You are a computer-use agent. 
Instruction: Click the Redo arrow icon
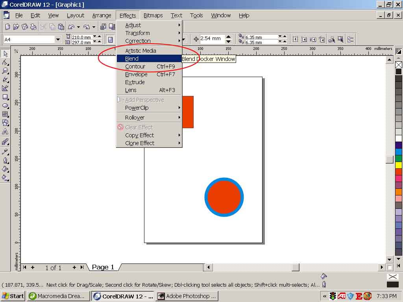pyautogui.click(x=87, y=26)
